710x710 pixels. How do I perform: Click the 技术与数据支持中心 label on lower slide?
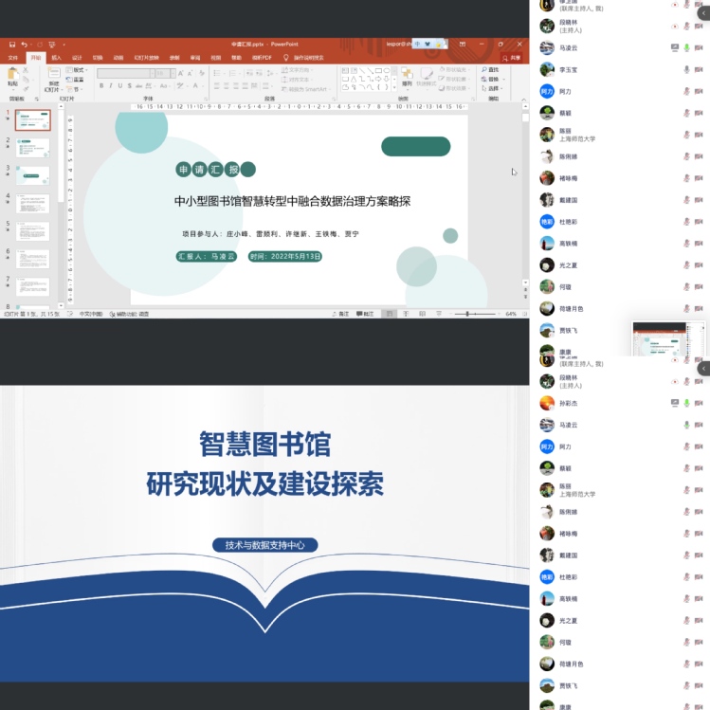point(264,545)
